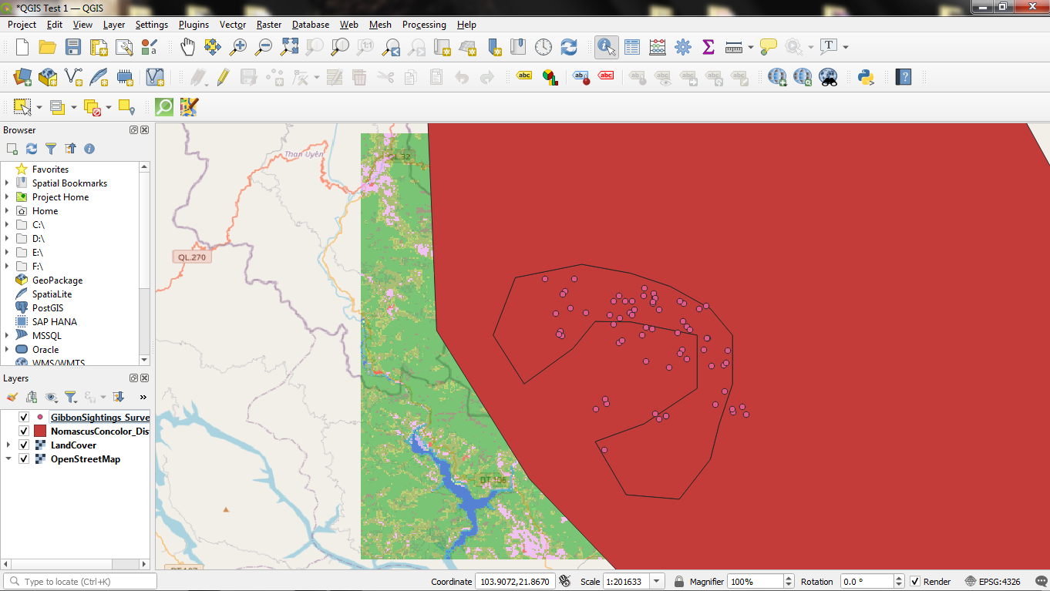
Task: Collapse the OpenStreetMap layer node
Action: tap(8, 459)
